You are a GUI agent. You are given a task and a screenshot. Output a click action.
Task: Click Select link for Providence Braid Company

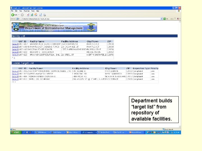15,44
